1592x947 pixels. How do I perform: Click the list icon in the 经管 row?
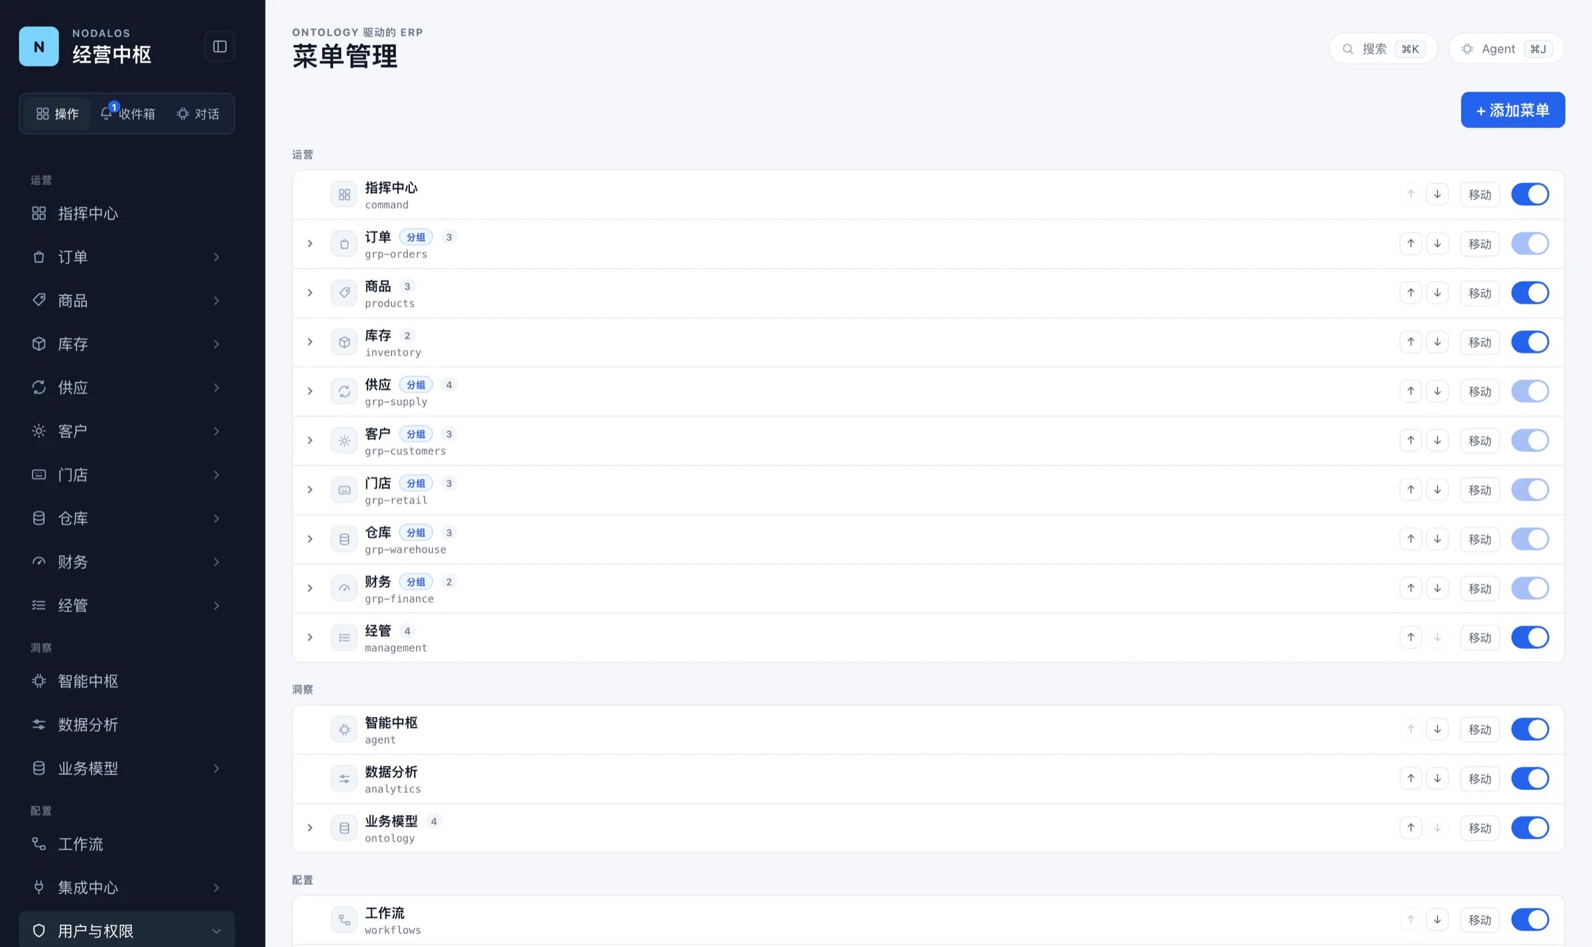click(344, 637)
